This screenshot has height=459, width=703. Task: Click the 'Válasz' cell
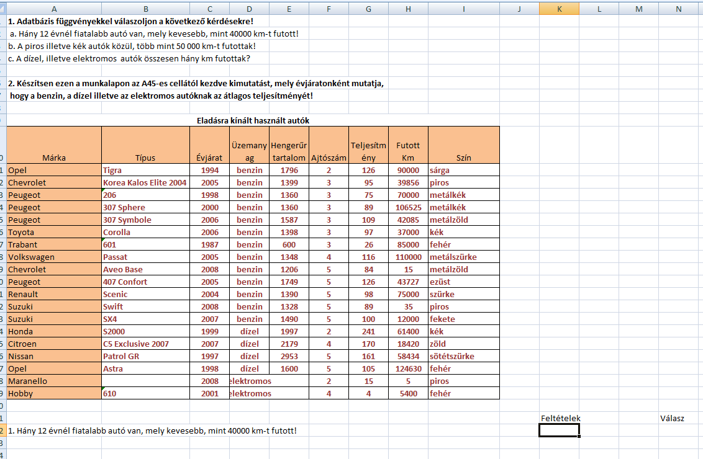pyautogui.click(x=678, y=418)
